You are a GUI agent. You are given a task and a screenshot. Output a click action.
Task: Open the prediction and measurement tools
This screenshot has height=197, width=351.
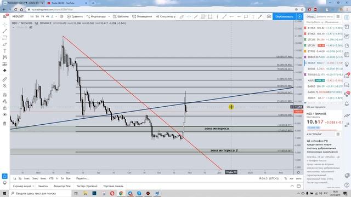click(x=5, y=64)
